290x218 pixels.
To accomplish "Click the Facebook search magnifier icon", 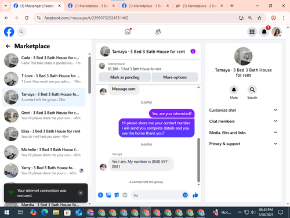I will click(21, 32).
